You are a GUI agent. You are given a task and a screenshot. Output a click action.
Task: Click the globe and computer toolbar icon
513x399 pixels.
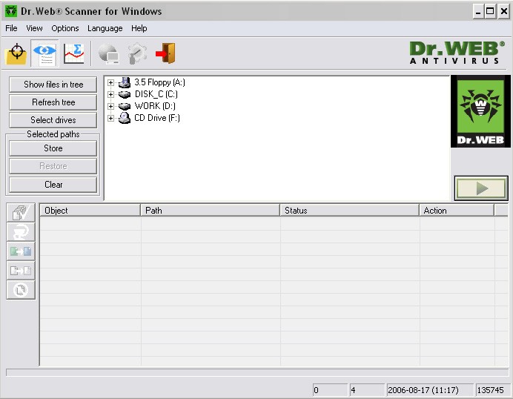[x=109, y=53]
